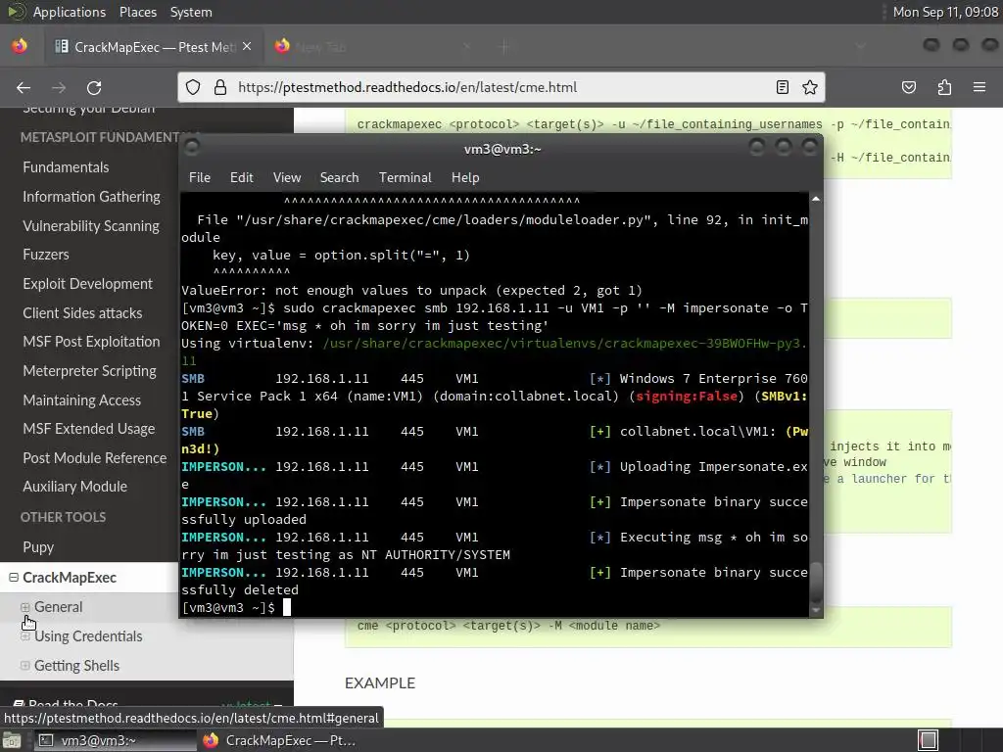The width and height of the screenshot is (1003, 752).
Task: Open the Exploit Development link
Action: coord(87,284)
